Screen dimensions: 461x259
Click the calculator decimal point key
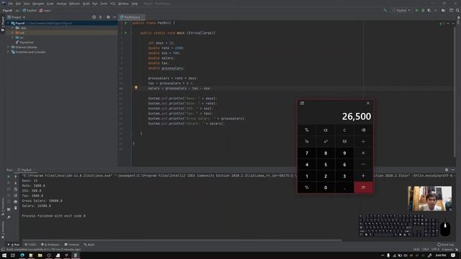[344, 187]
